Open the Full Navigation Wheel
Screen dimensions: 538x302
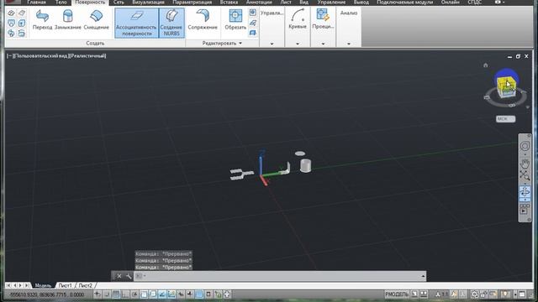point(525,146)
